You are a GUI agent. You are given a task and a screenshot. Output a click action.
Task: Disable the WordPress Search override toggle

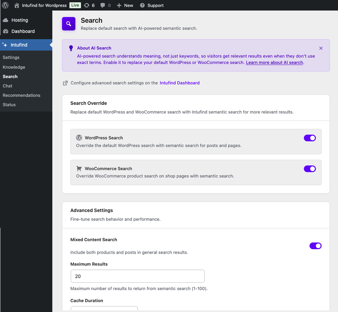coord(310,138)
